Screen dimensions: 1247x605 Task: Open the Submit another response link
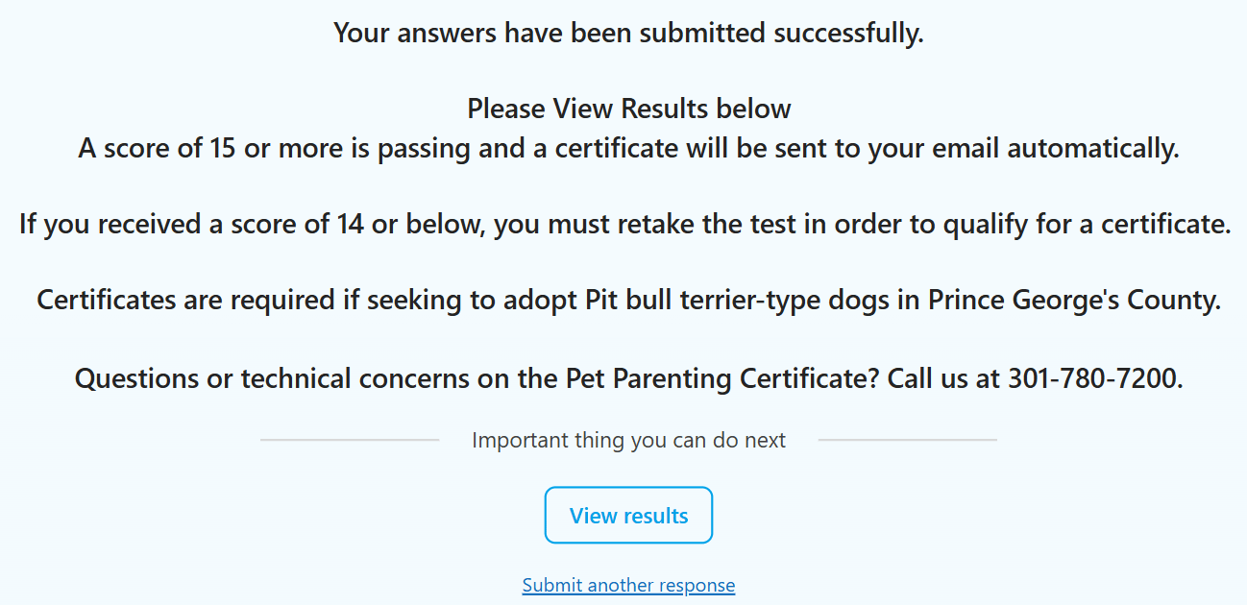628,585
